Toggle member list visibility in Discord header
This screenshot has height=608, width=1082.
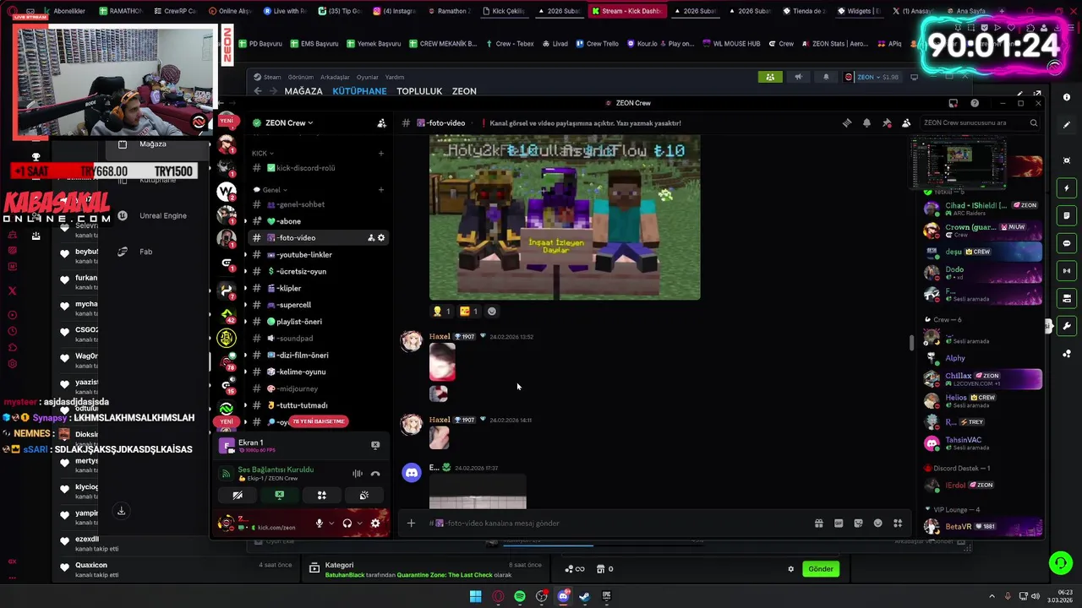coord(906,123)
